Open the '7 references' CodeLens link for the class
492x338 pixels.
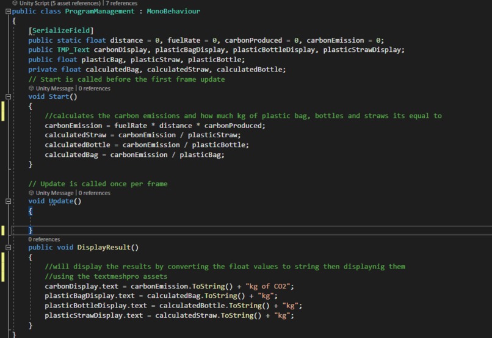pyautogui.click(x=121, y=3)
